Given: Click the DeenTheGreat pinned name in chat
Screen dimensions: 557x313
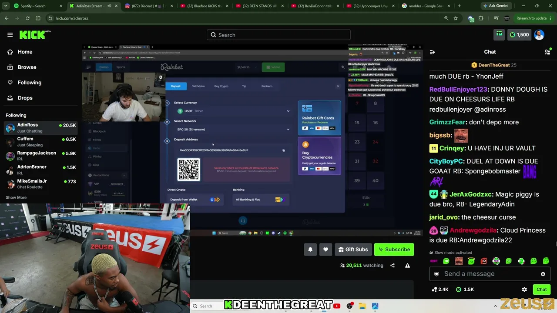Looking at the screenshot, I should pos(494,65).
